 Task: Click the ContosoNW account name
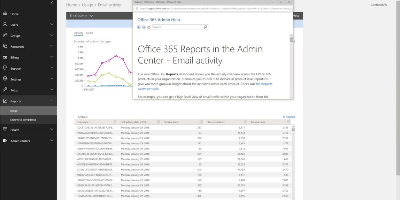click(x=378, y=5)
